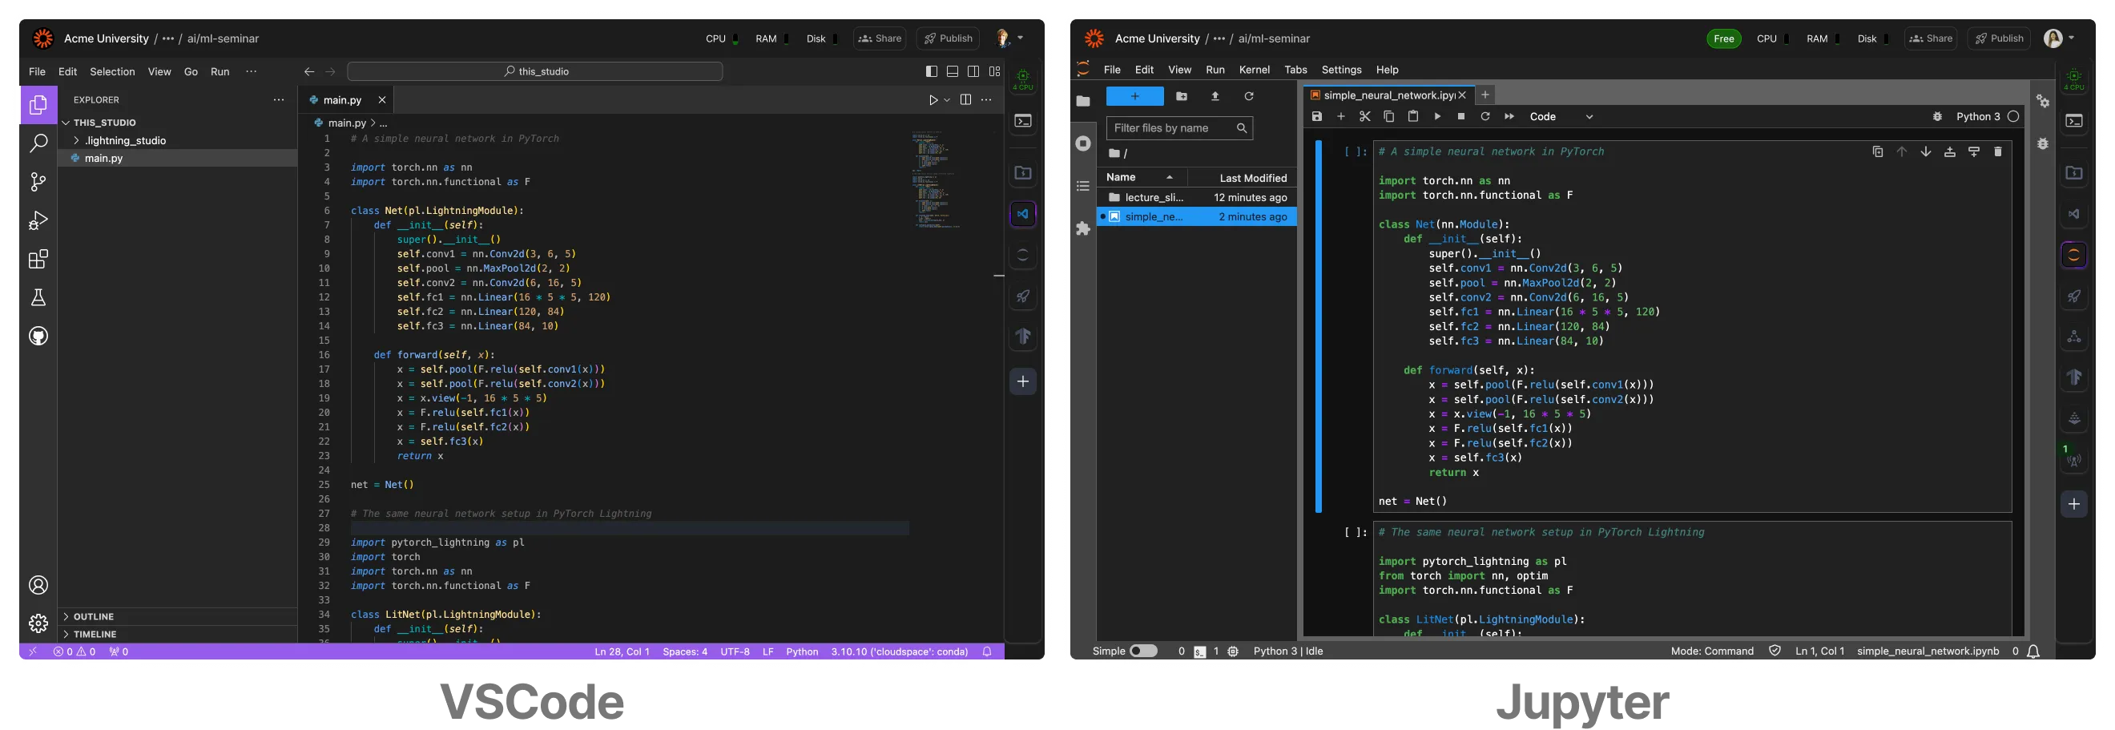This screenshot has height=730, width=2115.
Task: Restart kernel in Jupyter toolbar
Action: pos(1485,117)
